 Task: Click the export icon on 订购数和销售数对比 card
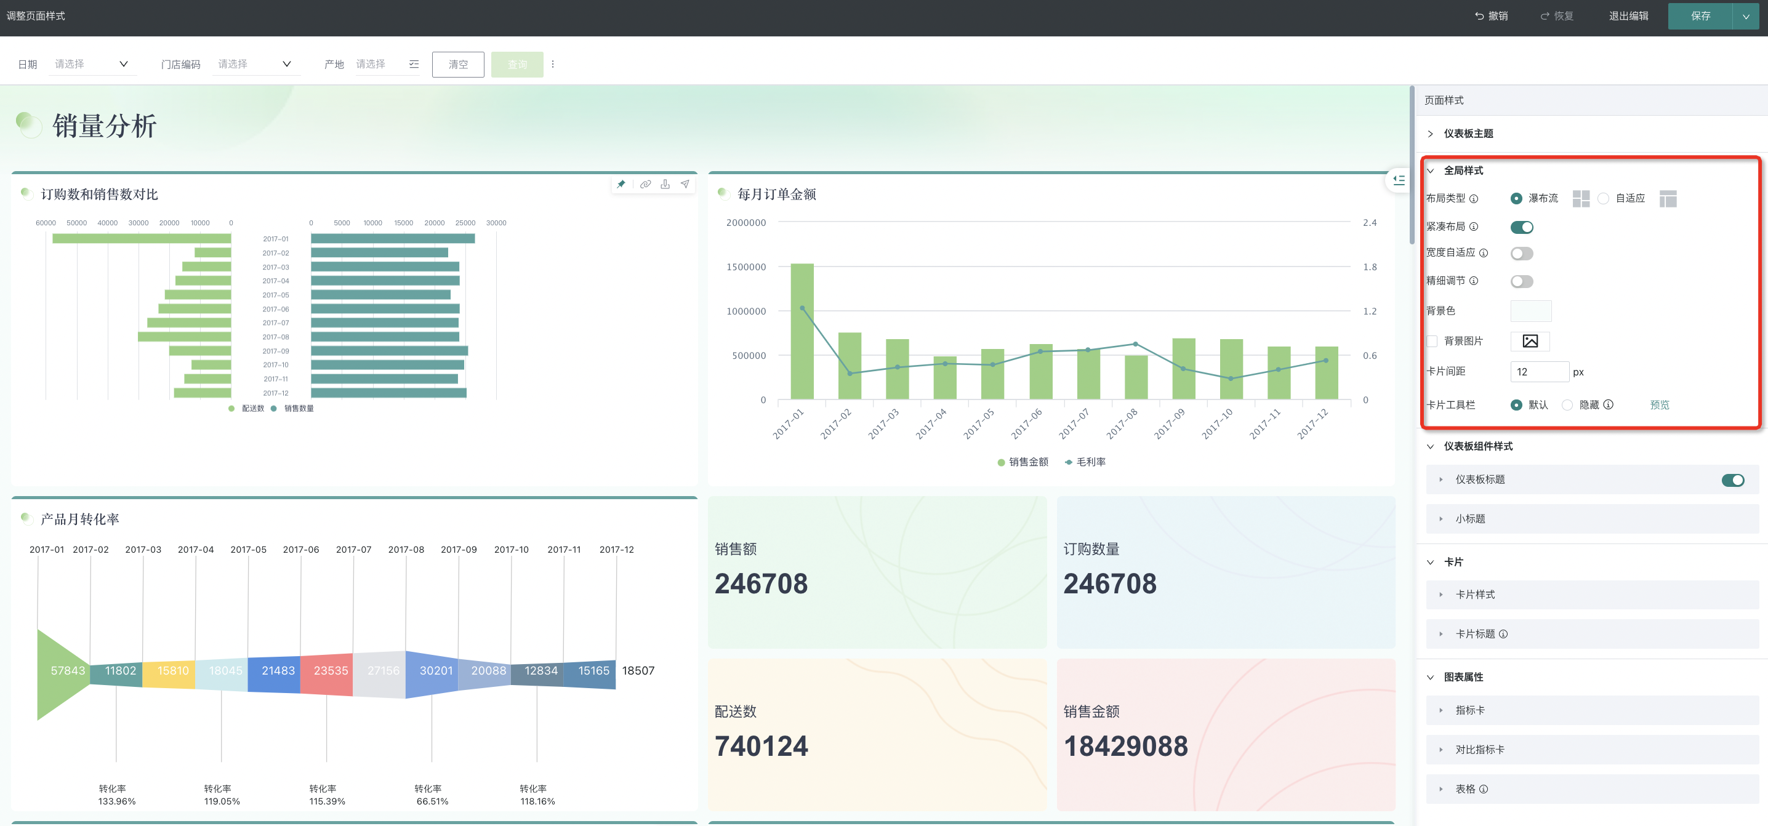tap(665, 185)
